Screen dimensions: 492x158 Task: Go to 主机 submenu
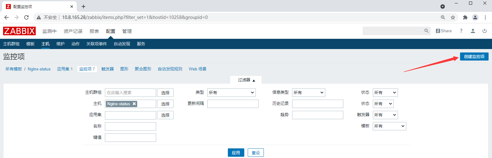pyautogui.click(x=45, y=44)
